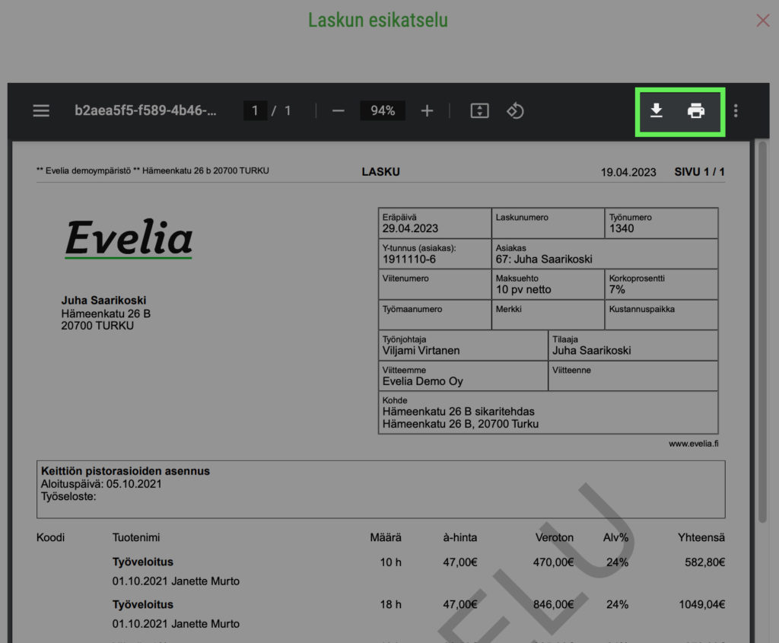
Task: Click the business ID 1911110-6
Action: (x=409, y=259)
